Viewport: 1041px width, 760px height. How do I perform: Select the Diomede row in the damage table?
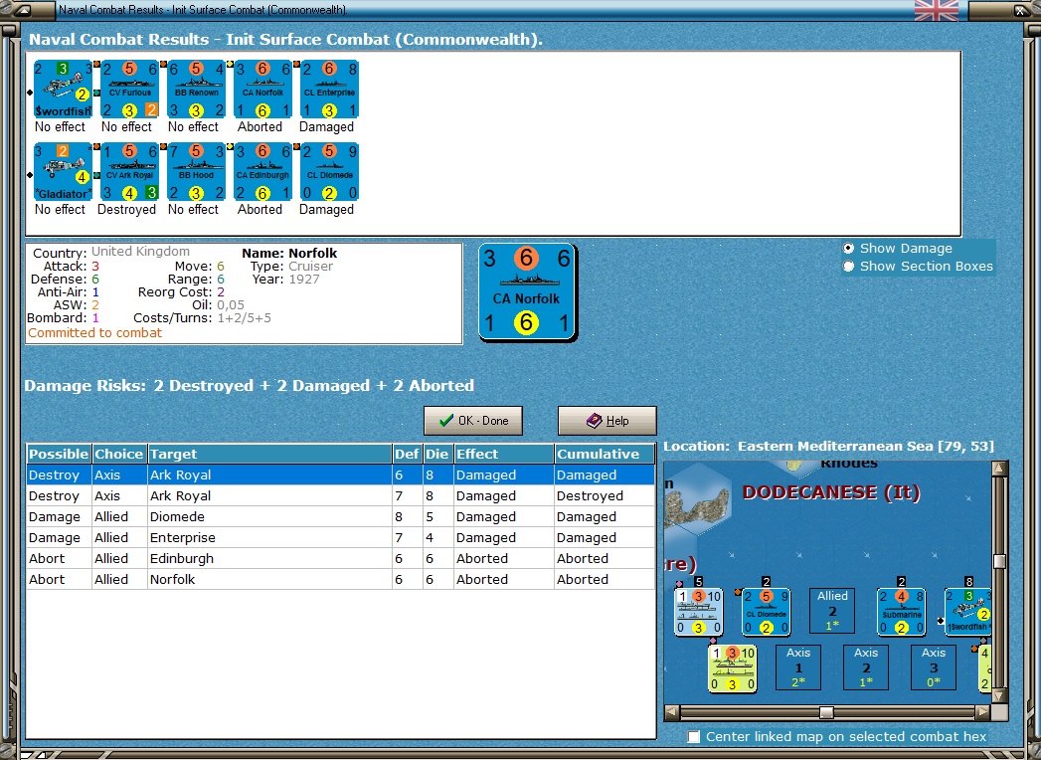(x=341, y=517)
